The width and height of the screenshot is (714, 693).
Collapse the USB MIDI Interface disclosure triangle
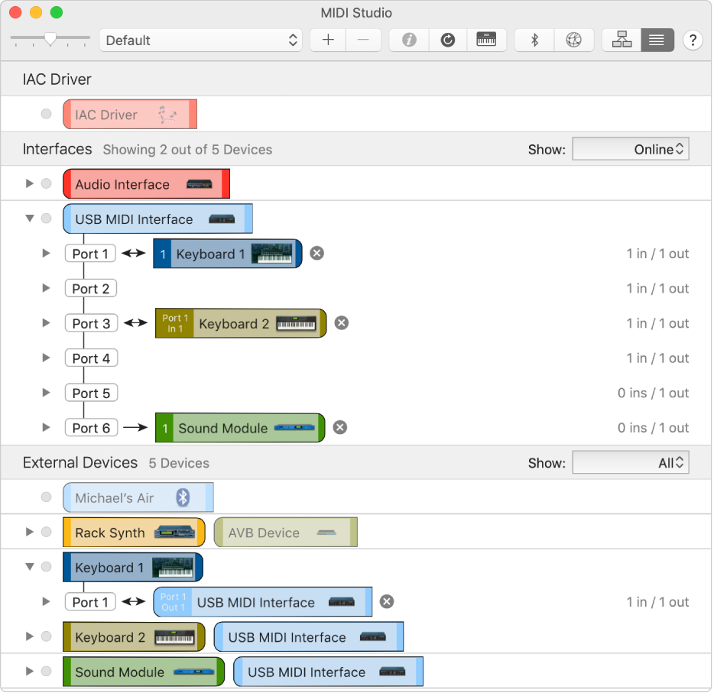(30, 219)
